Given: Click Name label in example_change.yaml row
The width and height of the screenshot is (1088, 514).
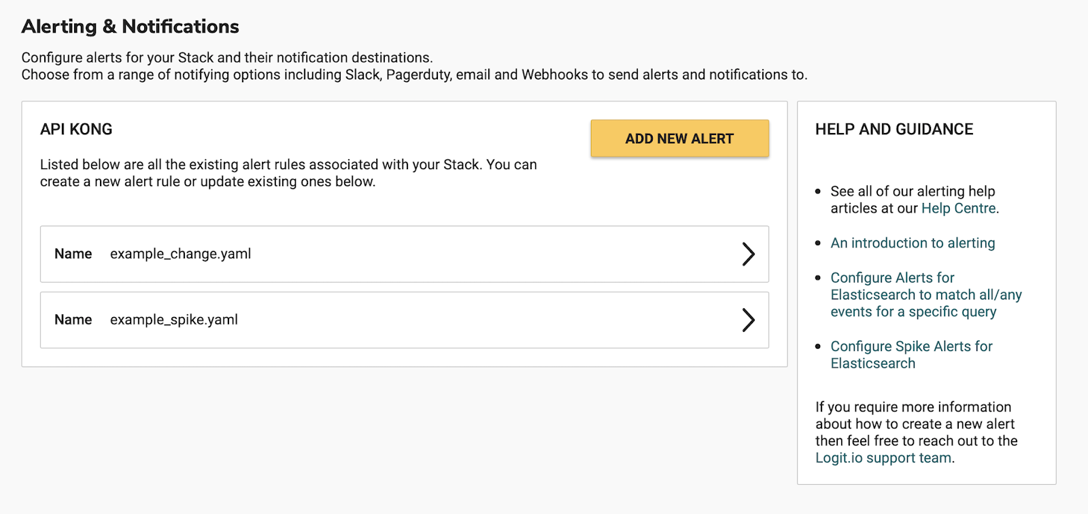Looking at the screenshot, I should click(73, 254).
